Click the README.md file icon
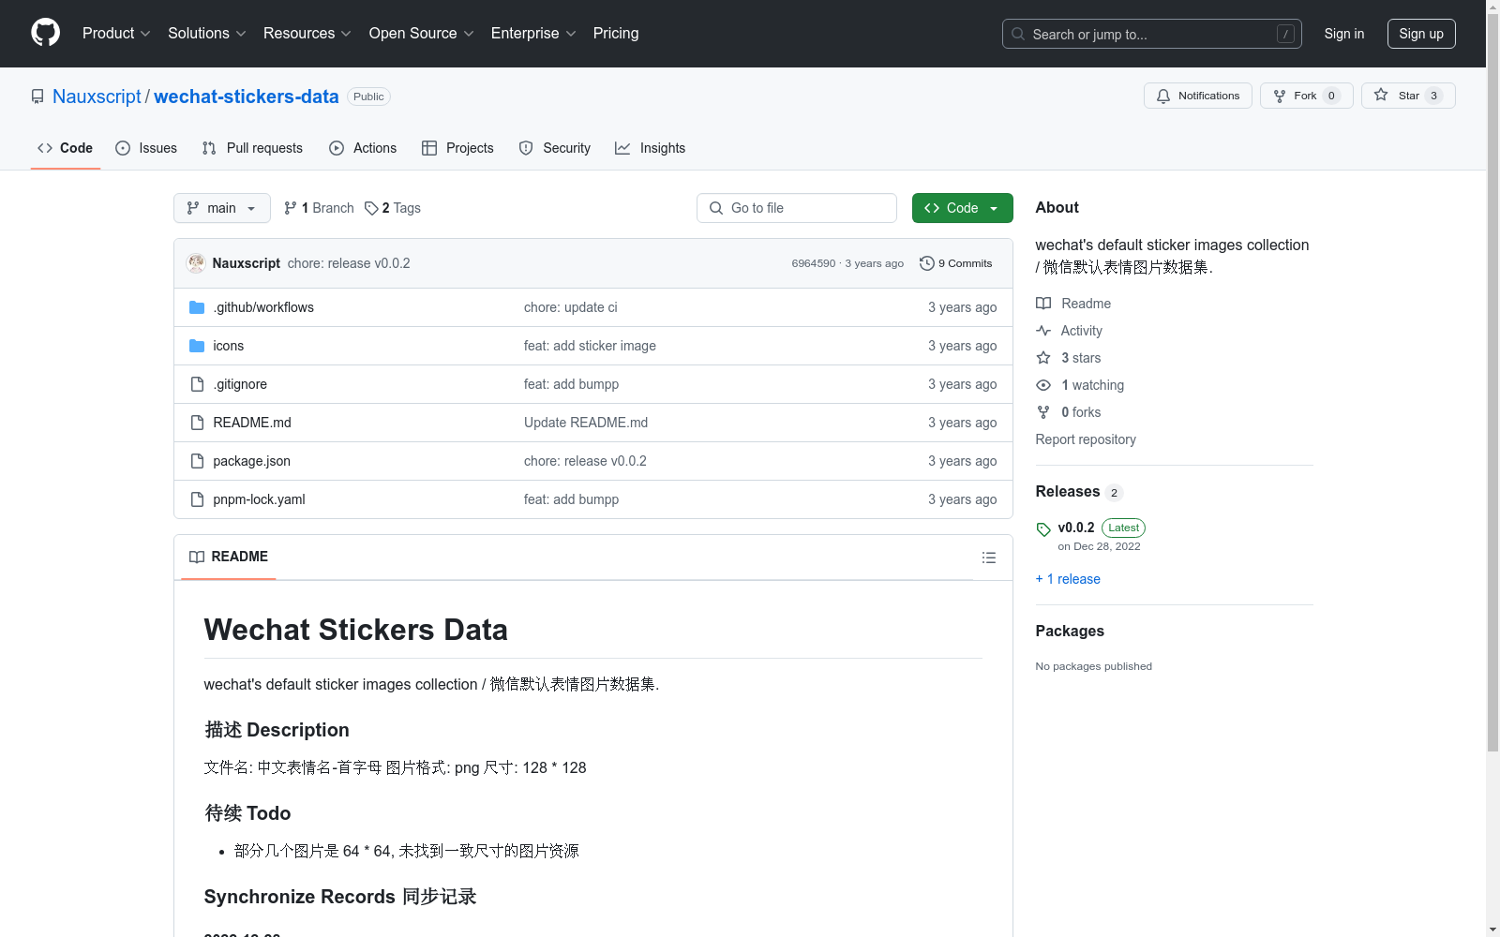Viewport: 1500px width, 937px height. (x=197, y=423)
